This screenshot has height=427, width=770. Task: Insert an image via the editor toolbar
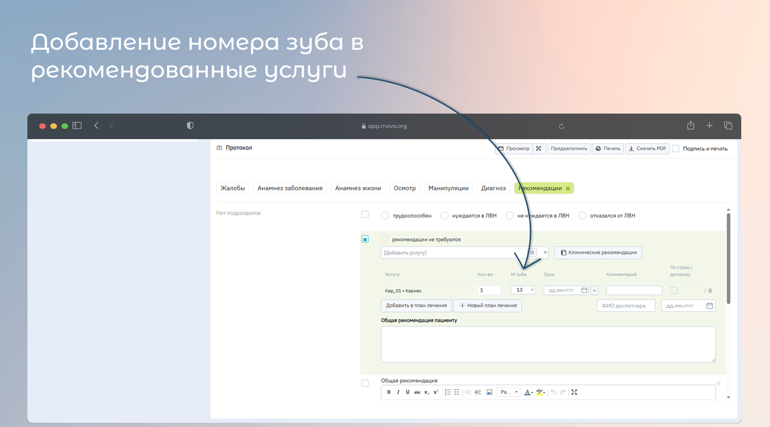pyautogui.click(x=490, y=392)
